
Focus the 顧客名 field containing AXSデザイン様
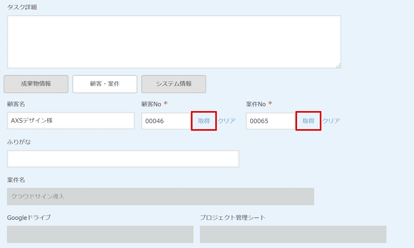tap(71, 121)
